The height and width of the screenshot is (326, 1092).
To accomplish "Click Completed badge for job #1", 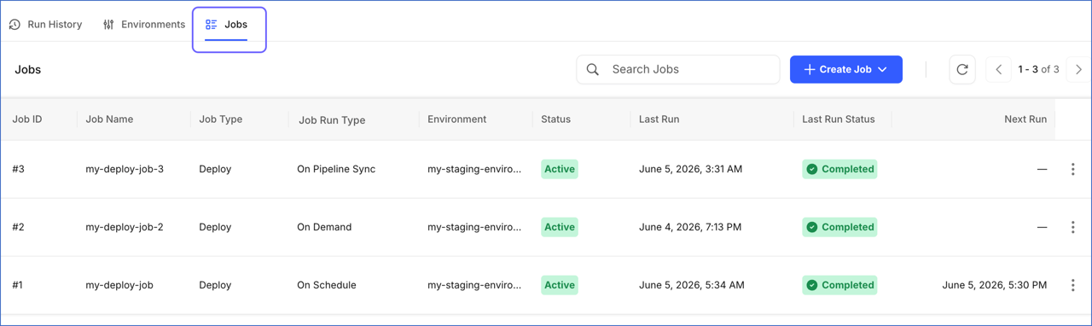I will (x=840, y=285).
